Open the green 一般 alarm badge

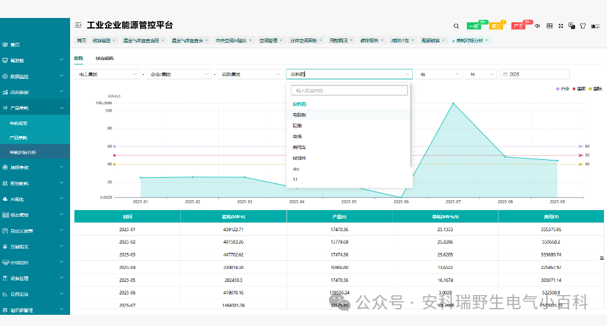coord(474,26)
